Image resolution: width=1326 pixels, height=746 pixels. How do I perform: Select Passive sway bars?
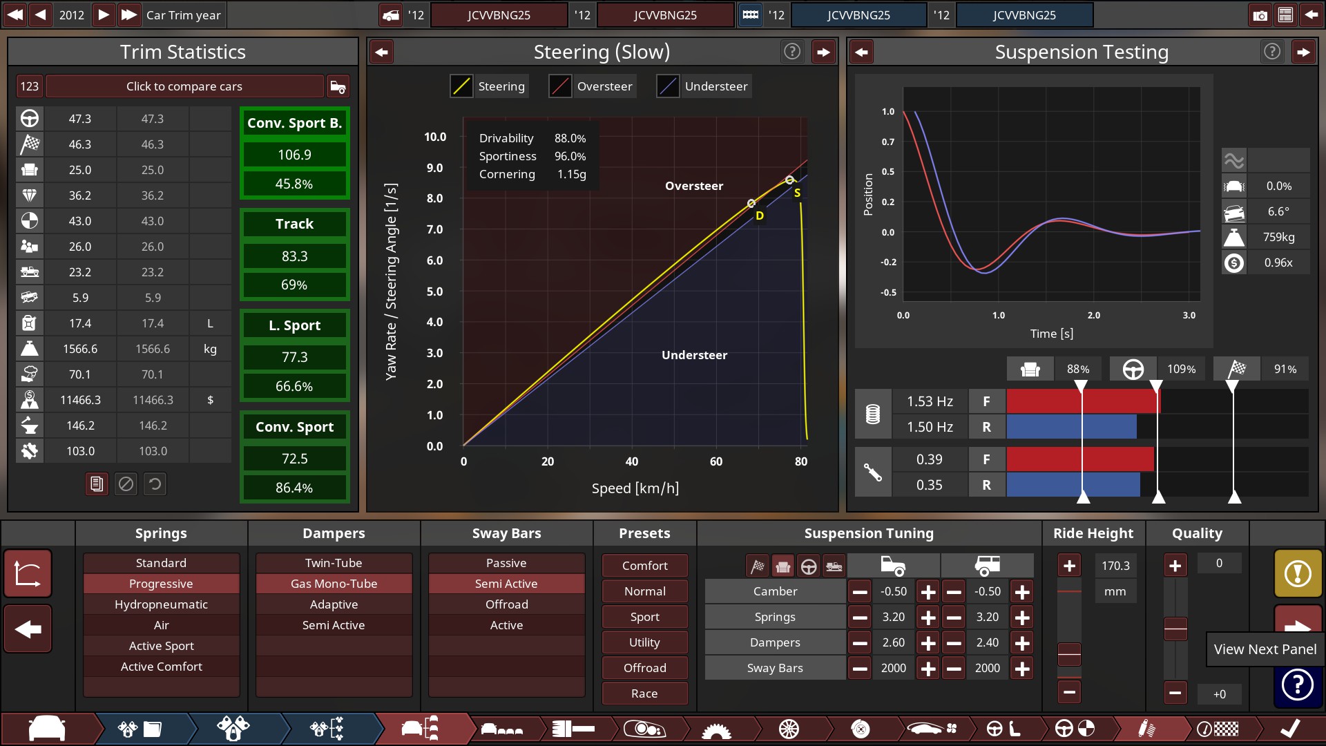click(506, 563)
